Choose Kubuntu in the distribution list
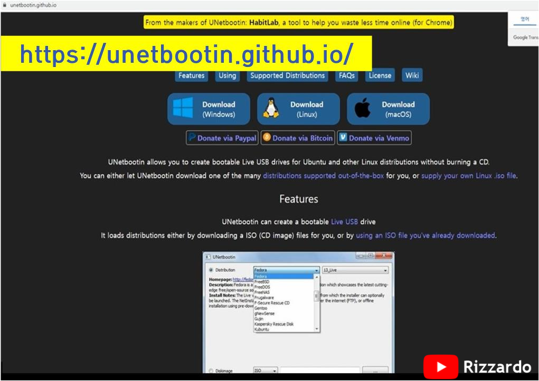This screenshot has height=381, width=539. (x=262, y=329)
